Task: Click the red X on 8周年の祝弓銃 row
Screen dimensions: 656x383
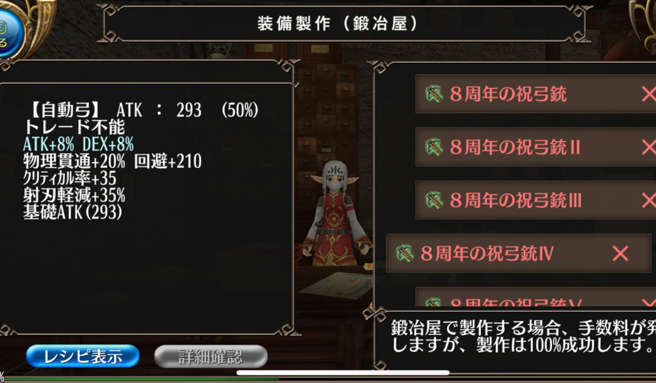Action: pyautogui.click(x=649, y=94)
